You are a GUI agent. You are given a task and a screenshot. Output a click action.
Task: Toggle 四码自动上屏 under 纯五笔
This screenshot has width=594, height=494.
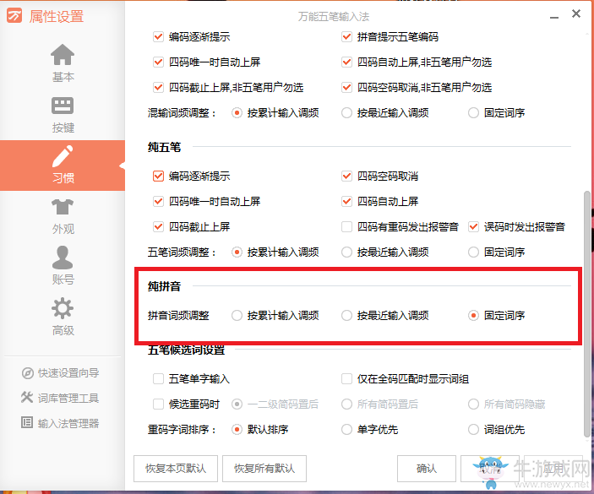346,201
